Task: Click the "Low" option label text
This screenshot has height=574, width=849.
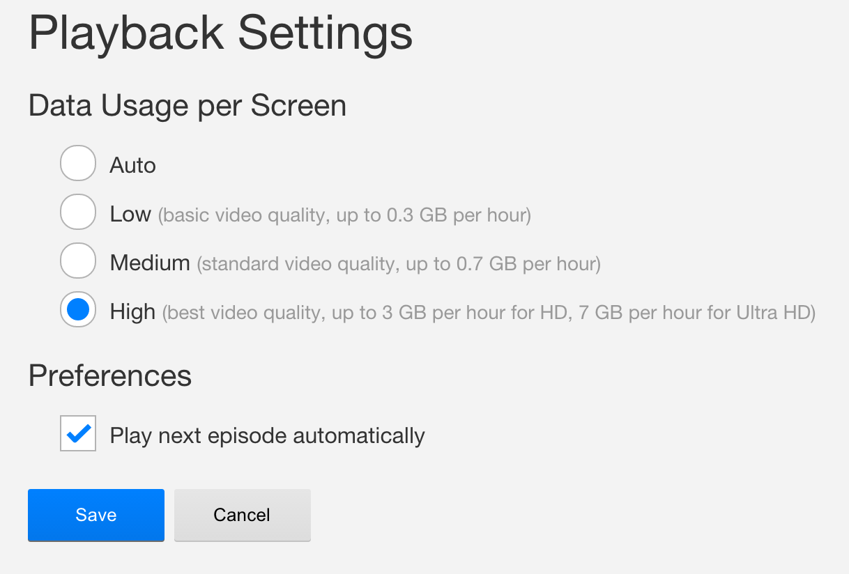Action: click(130, 214)
